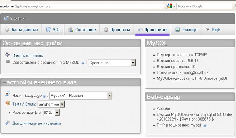This screenshot has height=138, width=236.
Task: Click the help icon beside MySQL collation label
Action: [83, 63]
